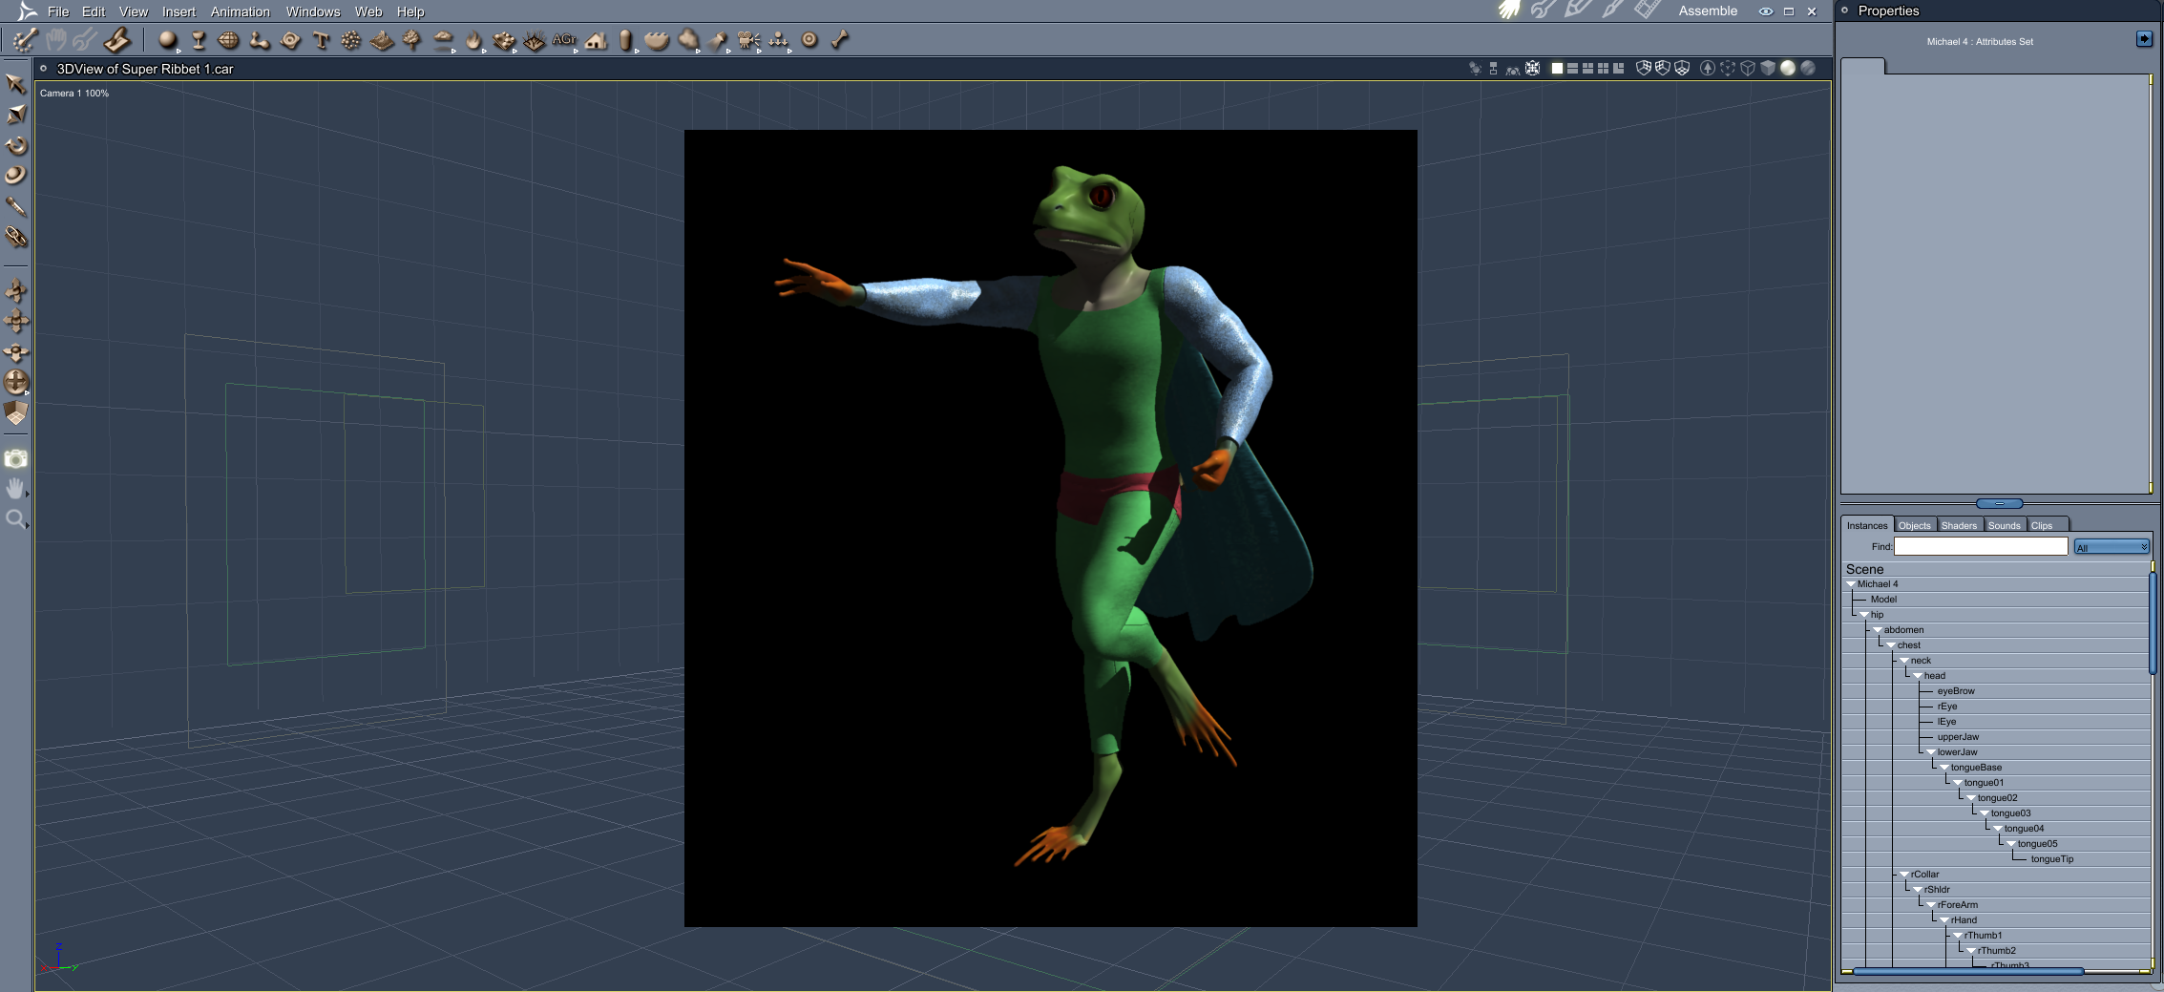Select the chain Link tool
Screen dimensions: 2164x992
tap(16, 237)
